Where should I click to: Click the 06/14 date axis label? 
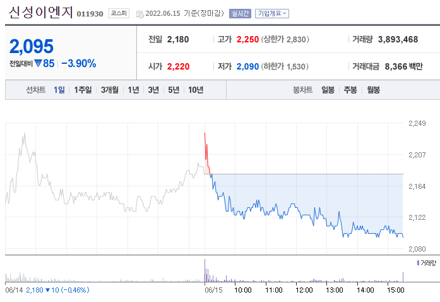coord(14,290)
